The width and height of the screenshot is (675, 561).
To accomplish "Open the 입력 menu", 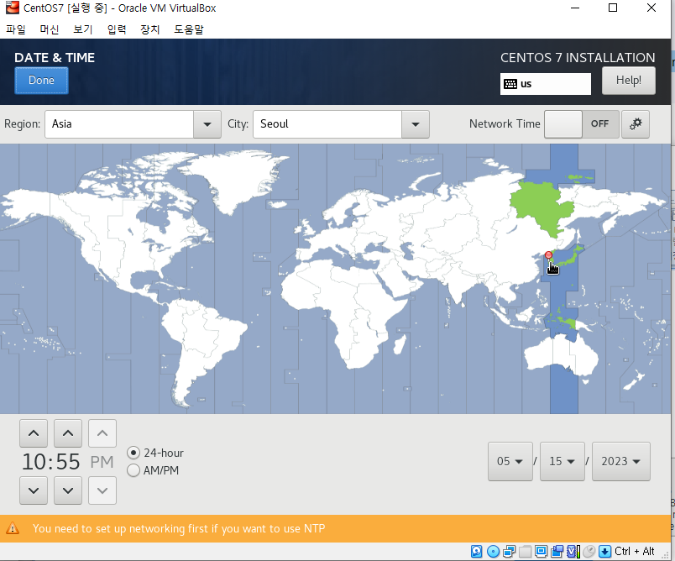I will coord(116,29).
